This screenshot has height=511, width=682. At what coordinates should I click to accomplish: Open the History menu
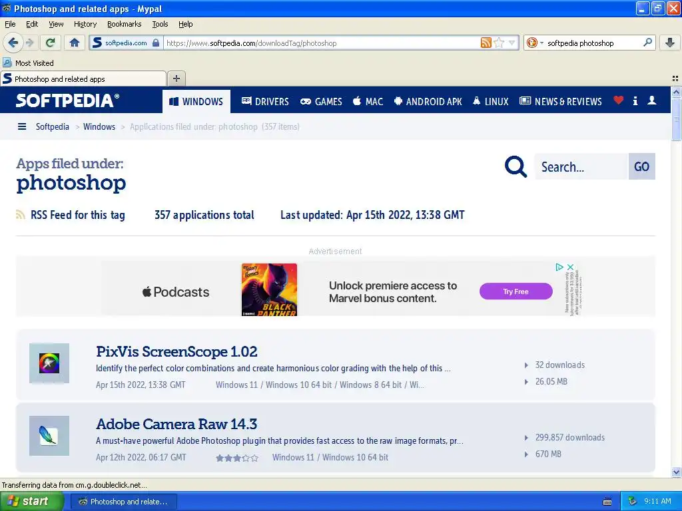[x=85, y=24]
